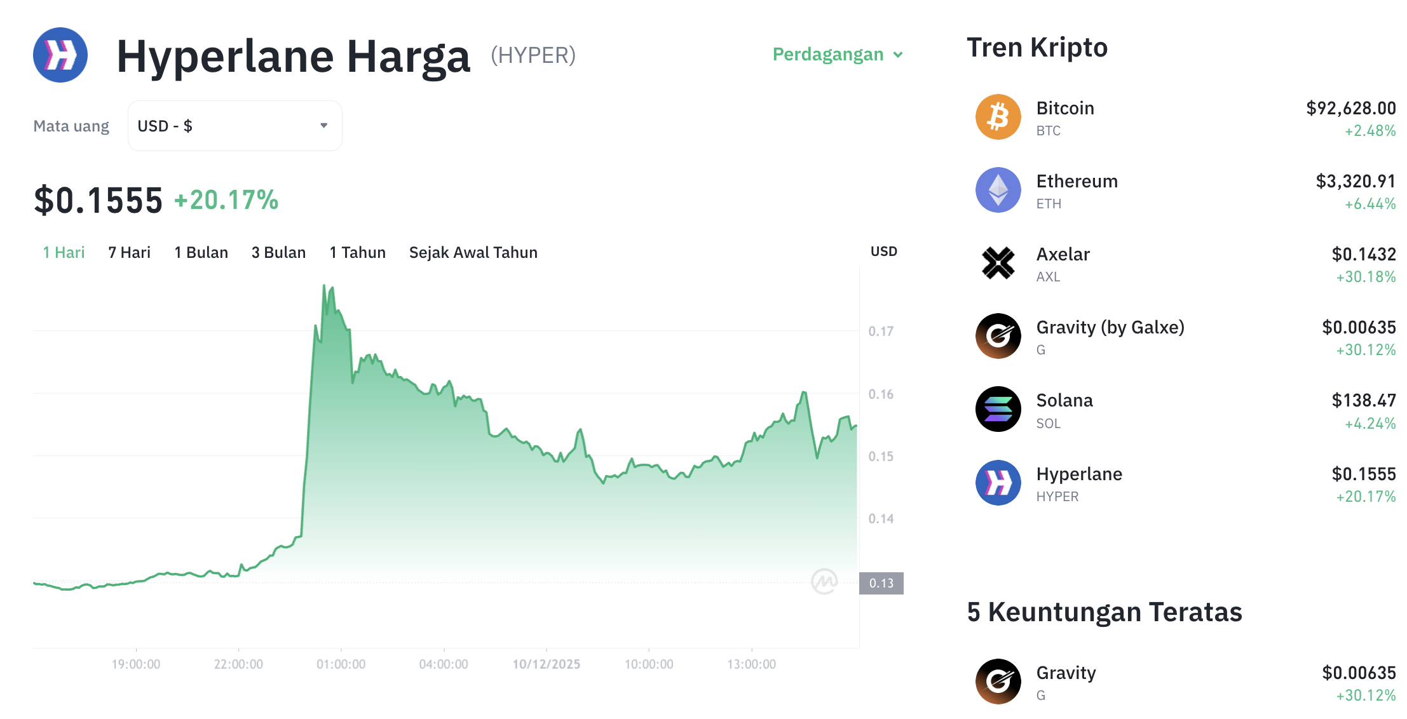Click the CoinMarketCap watermark logo on chart
1407x719 pixels.
824,581
